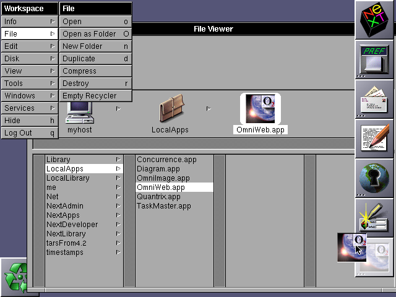Click the dragged OmniWeb icon under cursor
Screen dimensions: 396x297
click(x=351, y=247)
